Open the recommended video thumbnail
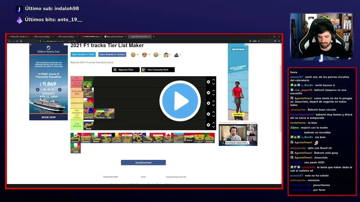The image size is (360, 202). [x=238, y=135]
